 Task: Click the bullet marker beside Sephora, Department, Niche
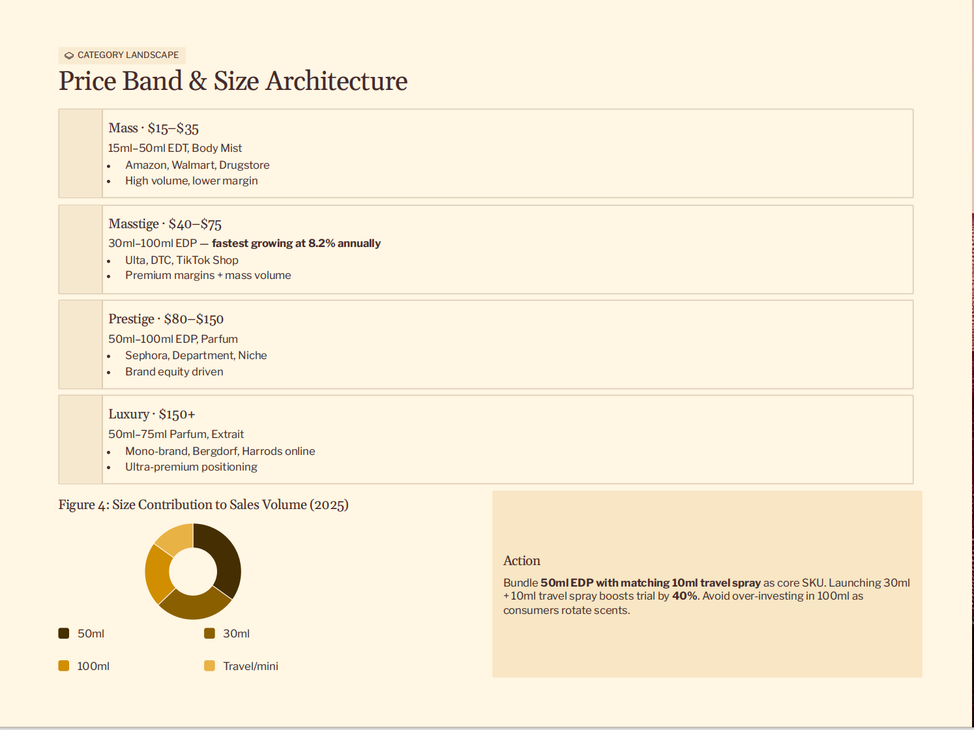click(x=110, y=357)
